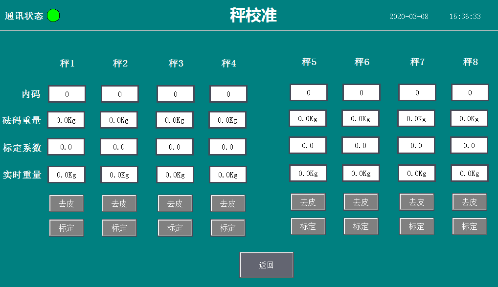Edit the 标定系数 field for scale 3
498x287 pixels.
[175, 147]
